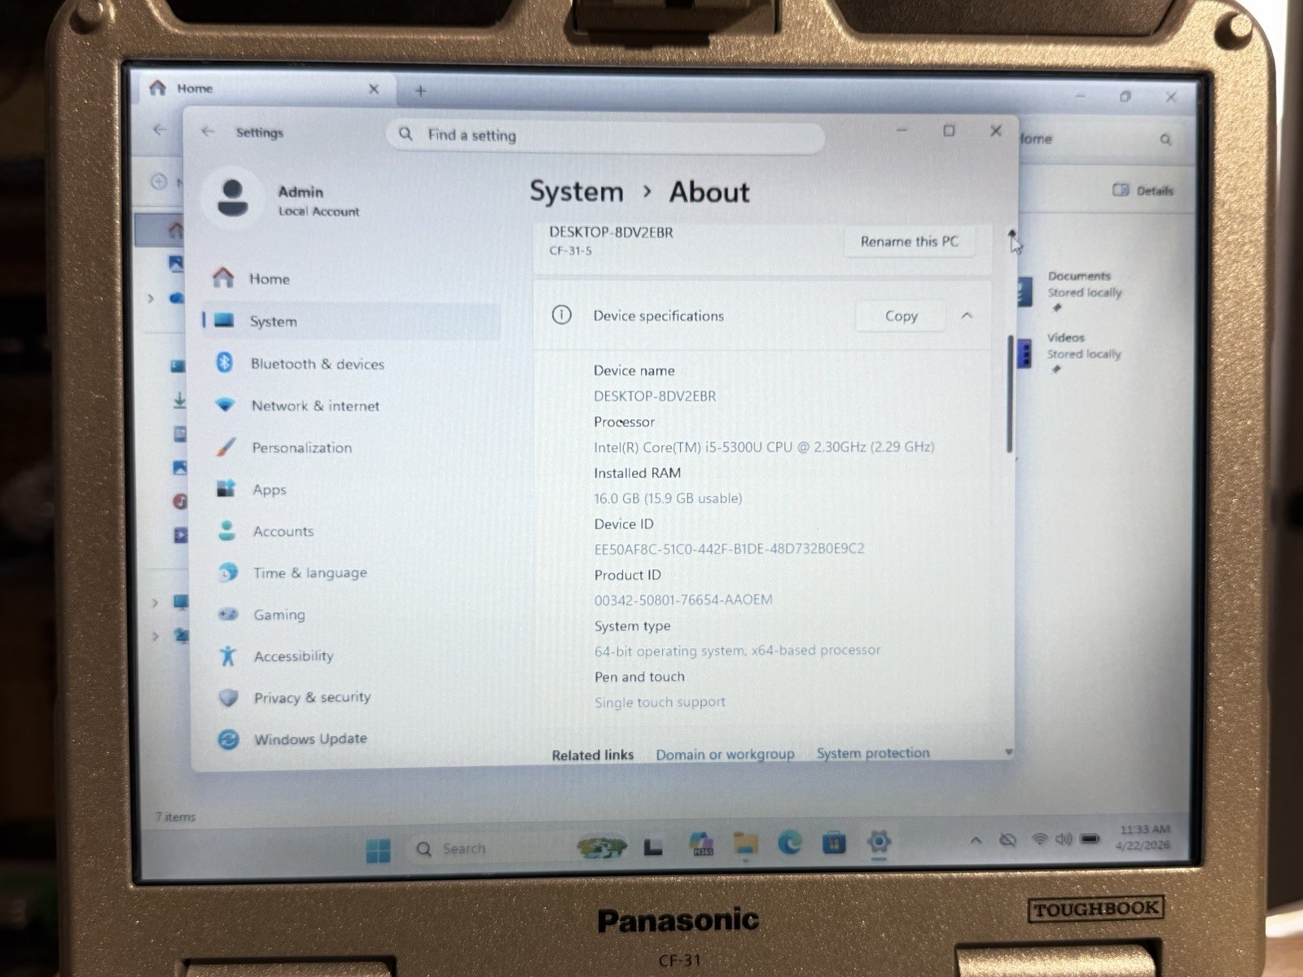This screenshot has width=1303, height=977.
Task: Collapse the Device specifications section
Action: tap(967, 315)
